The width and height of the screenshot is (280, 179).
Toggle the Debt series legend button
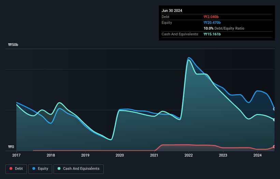[x=16, y=169]
